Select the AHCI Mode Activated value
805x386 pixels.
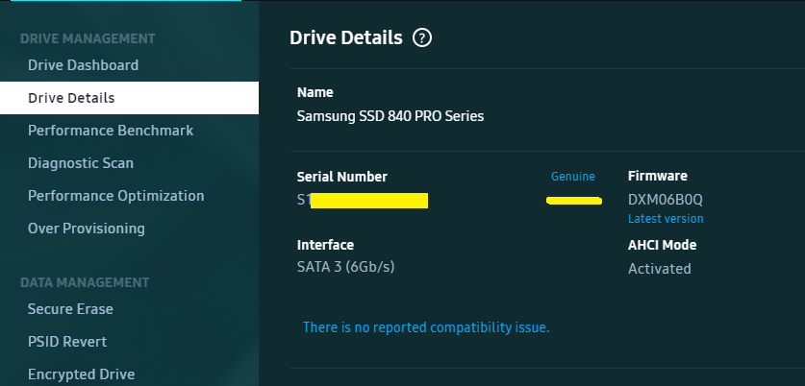pos(659,269)
